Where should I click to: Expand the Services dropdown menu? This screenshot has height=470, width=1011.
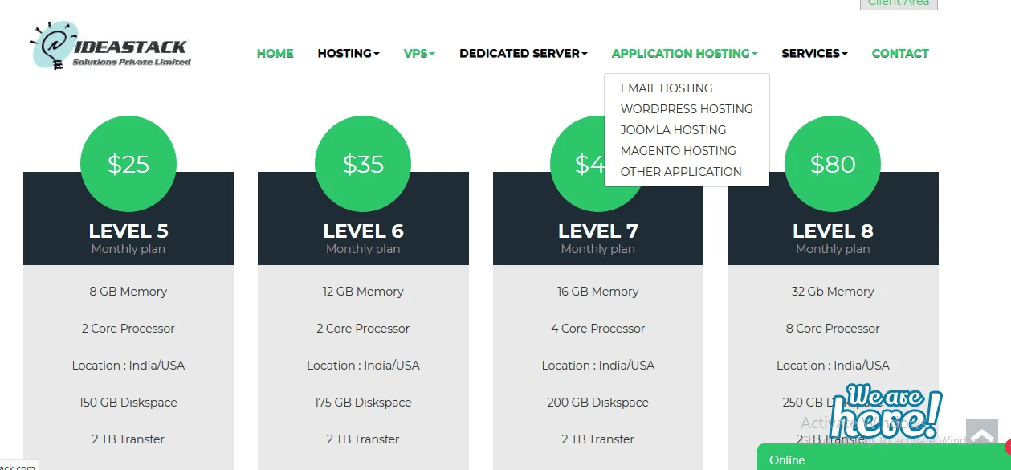814,54
